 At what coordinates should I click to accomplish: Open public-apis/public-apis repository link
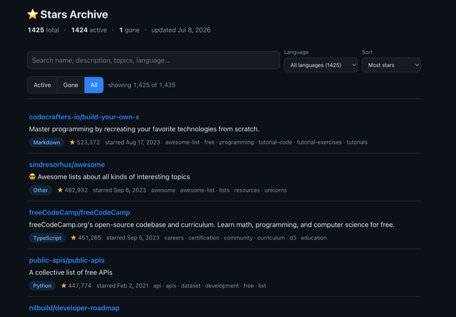[x=66, y=260]
